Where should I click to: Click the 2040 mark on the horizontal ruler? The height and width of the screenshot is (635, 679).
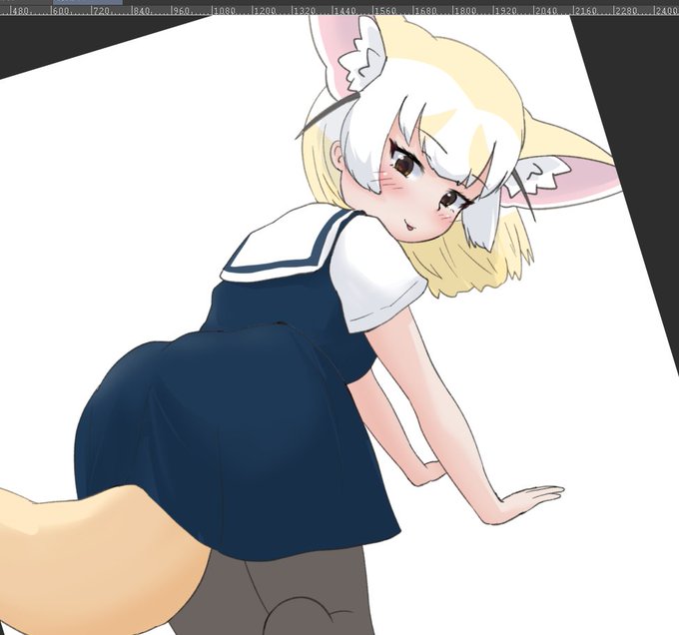[545, 10]
